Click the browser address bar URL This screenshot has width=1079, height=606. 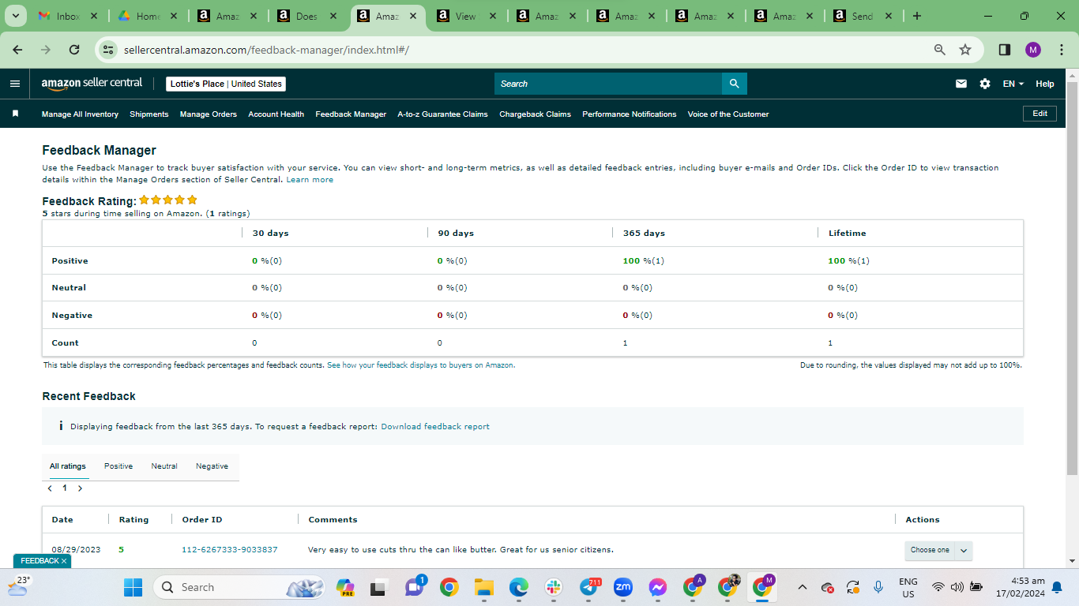[x=266, y=50]
